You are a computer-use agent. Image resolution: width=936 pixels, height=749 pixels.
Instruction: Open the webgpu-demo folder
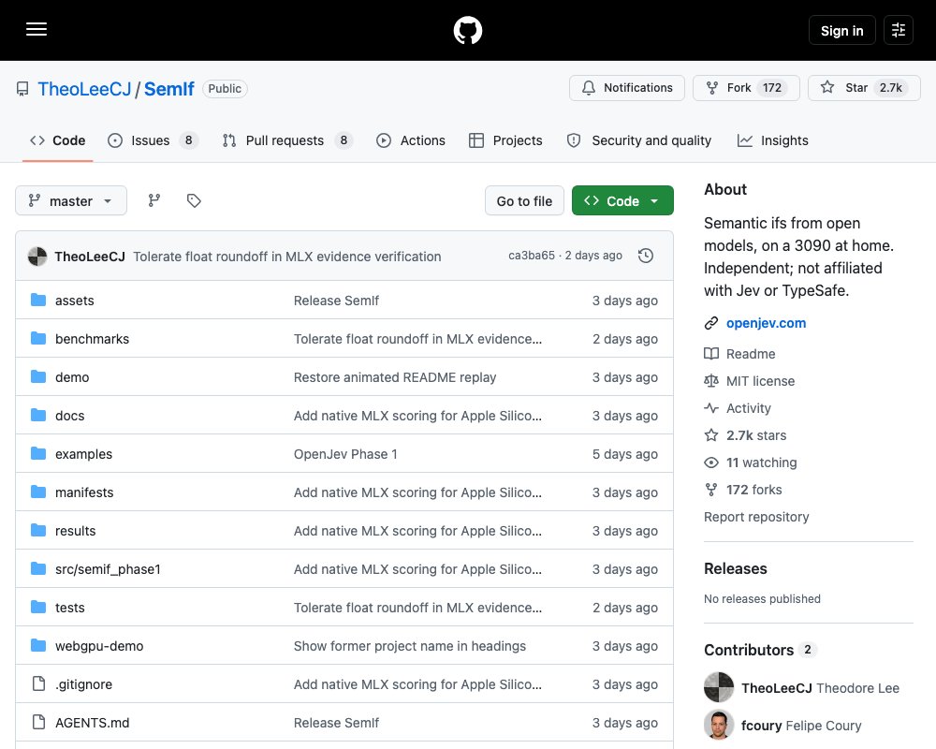[99, 646]
